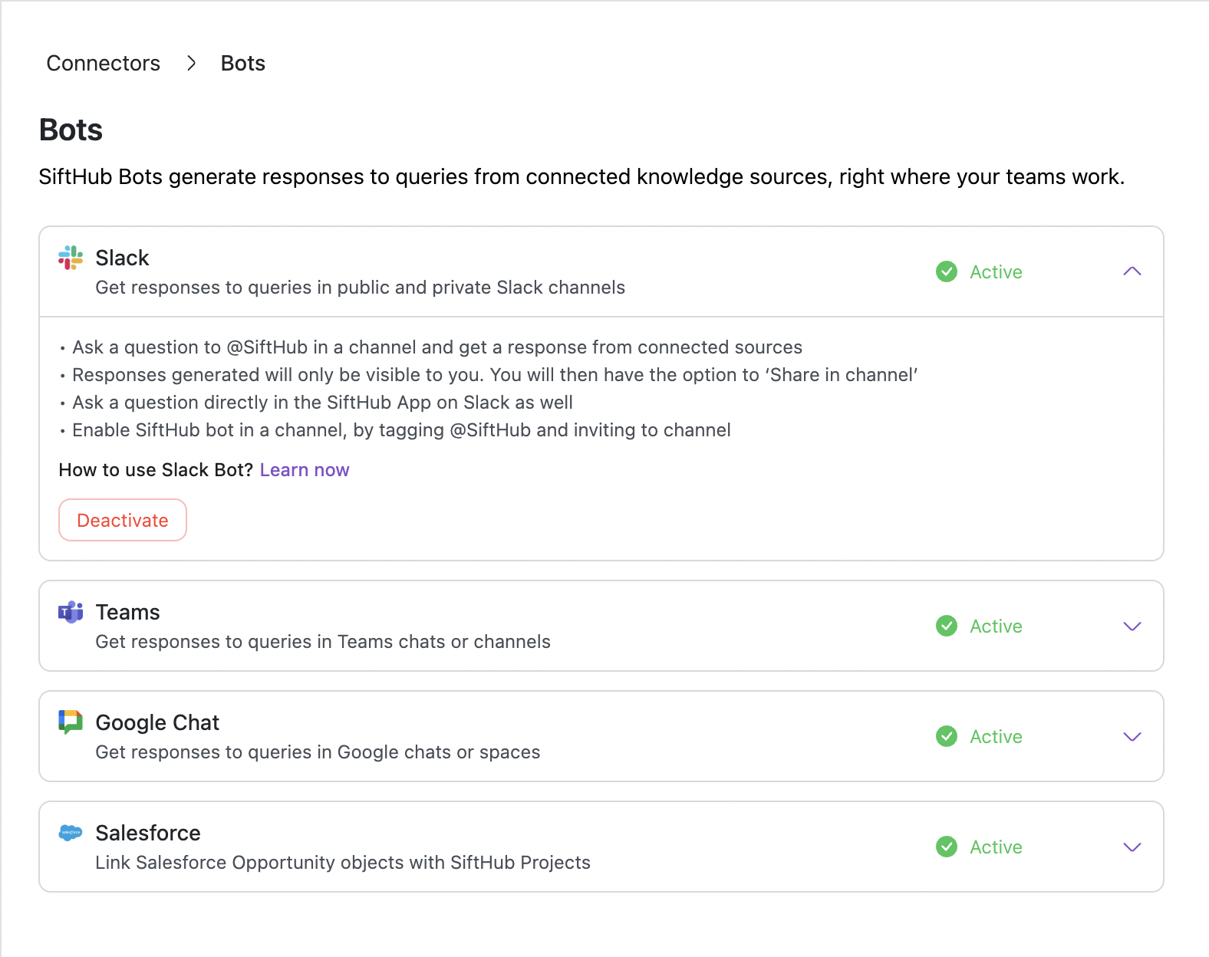Click the Google Chat title text
The image size is (1209, 957).
(157, 722)
